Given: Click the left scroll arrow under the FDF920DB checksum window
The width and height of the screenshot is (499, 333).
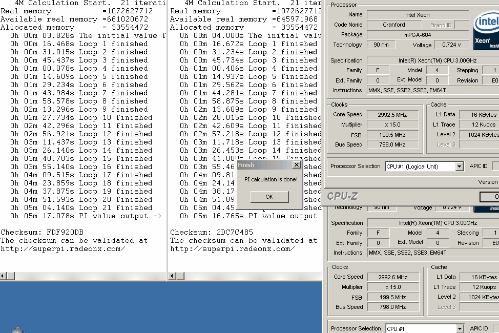Looking at the screenshot, I should (3, 276).
